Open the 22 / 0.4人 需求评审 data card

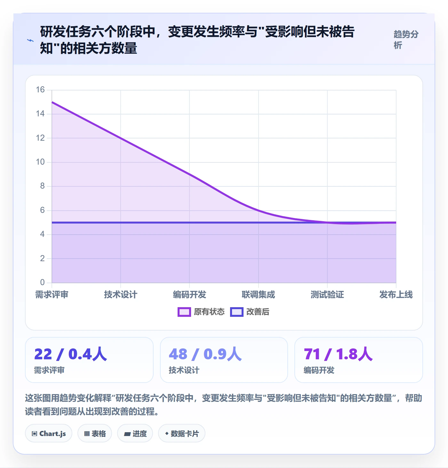tap(89, 360)
